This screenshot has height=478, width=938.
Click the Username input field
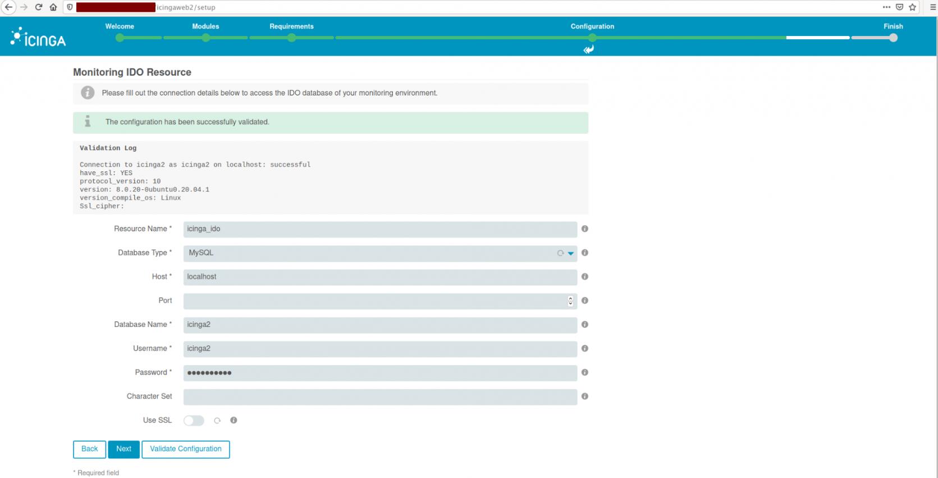tap(380, 349)
